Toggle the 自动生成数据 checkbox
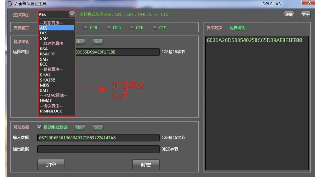Image resolution: width=315 pixels, height=177 pixels. click(40, 127)
